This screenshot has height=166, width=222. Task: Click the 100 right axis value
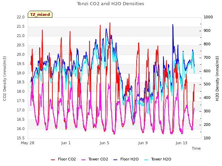click(207, 138)
